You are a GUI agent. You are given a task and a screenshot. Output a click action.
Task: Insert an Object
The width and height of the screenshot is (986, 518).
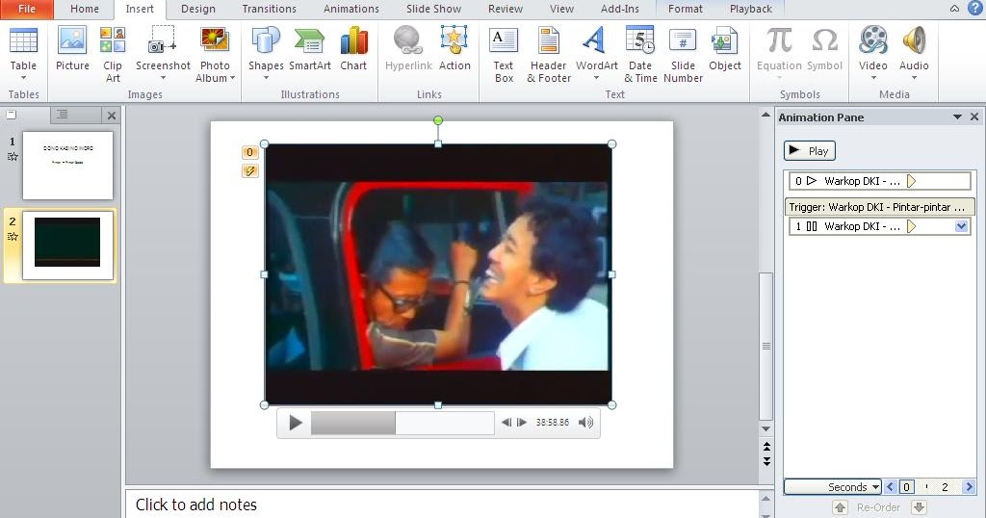724,49
